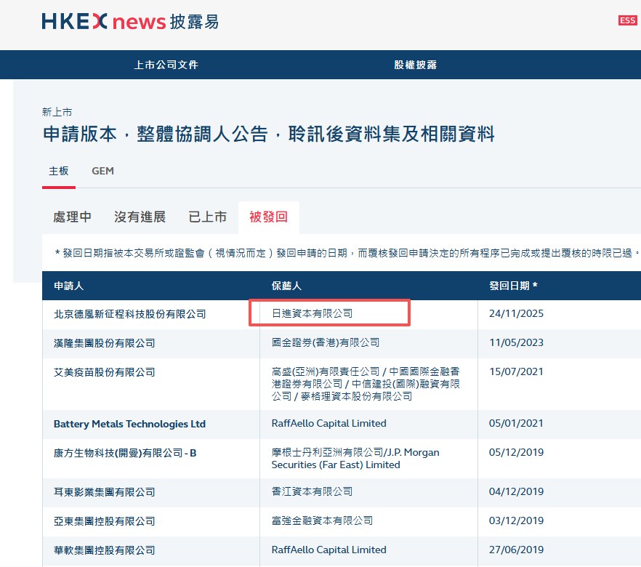This screenshot has height=567, width=641.
Task: Click the 發回日期 footnote text
Action: 347,253
